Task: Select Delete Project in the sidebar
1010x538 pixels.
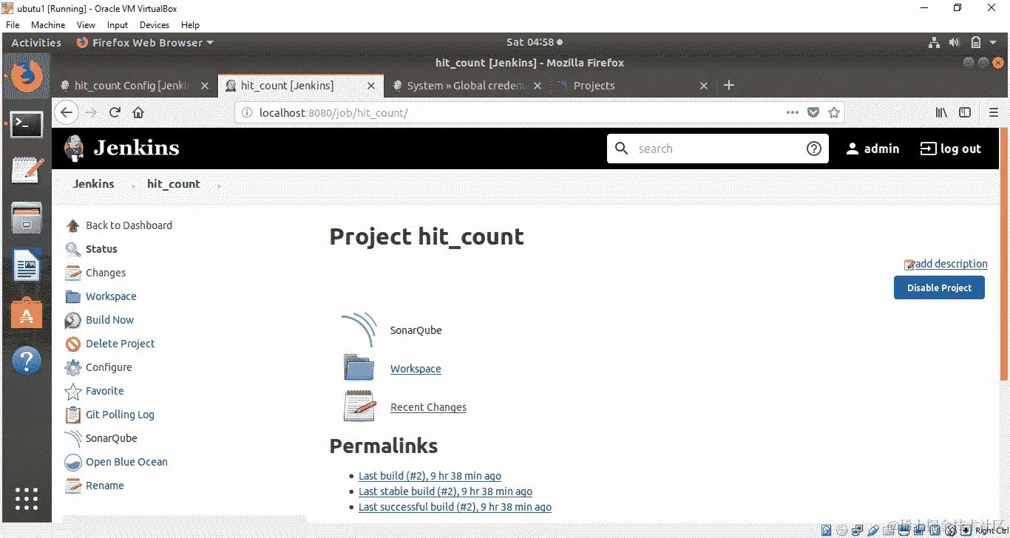Action: [x=119, y=343]
